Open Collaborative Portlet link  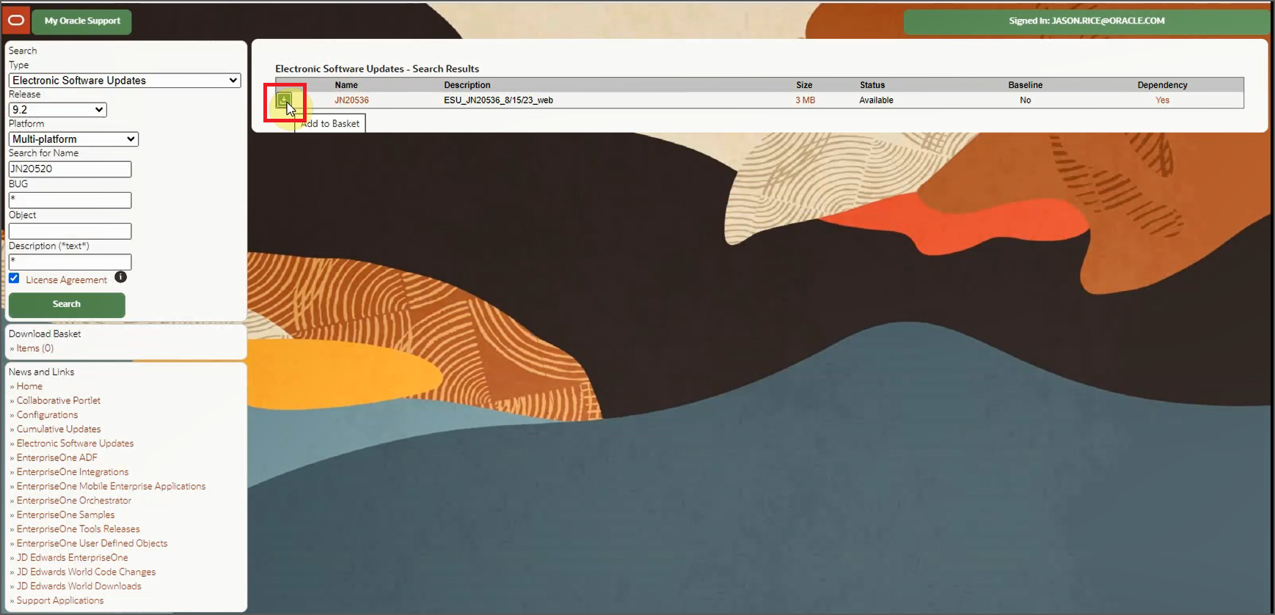tap(59, 400)
